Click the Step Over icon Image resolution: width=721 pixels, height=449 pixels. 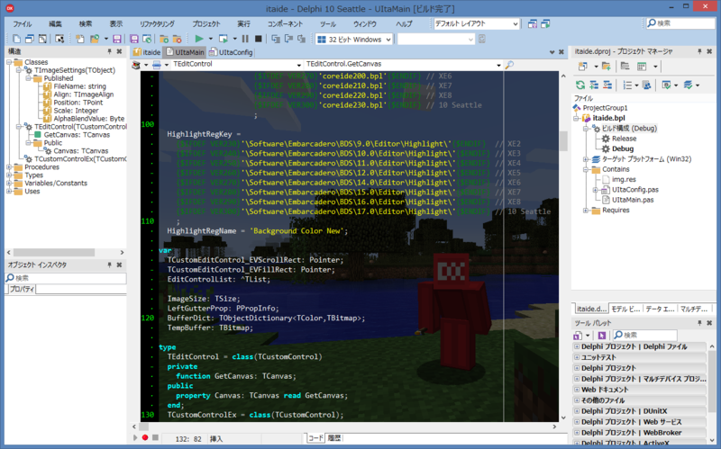tap(288, 39)
